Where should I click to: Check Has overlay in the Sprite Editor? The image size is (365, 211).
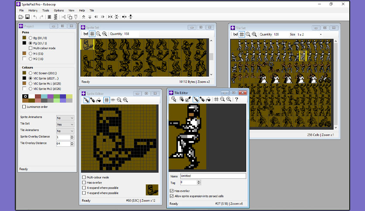(84, 183)
